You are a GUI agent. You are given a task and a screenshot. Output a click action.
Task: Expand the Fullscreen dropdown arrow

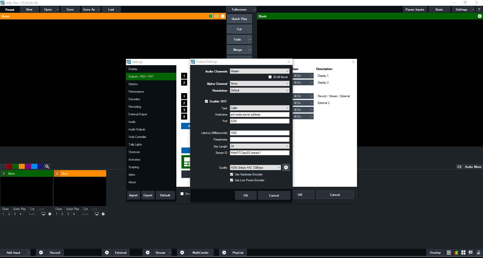tap(254, 10)
